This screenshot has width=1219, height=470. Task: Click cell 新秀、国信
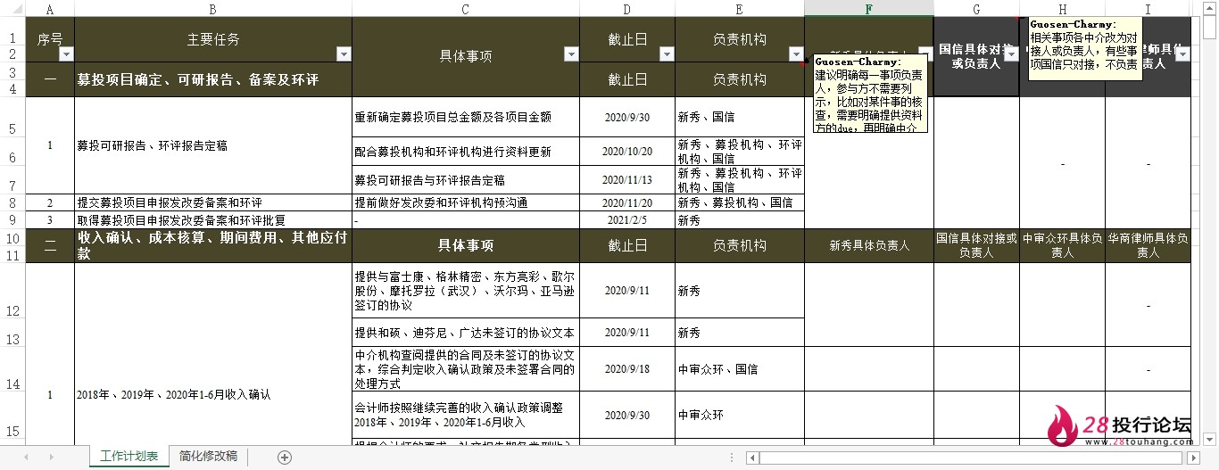(x=740, y=117)
